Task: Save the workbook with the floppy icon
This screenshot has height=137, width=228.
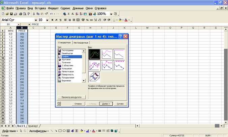Action: pos(11,14)
